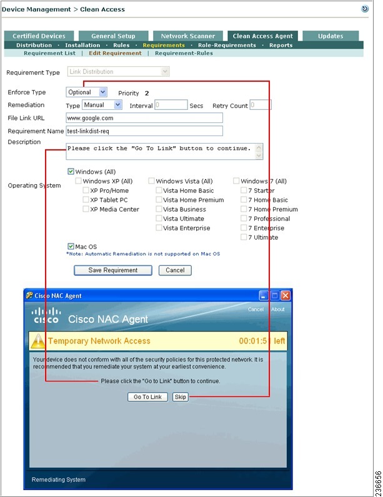Go to Requirement List
Image resolution: width=383 pixels, height=497 pixels.
click(x=49, y=53)
